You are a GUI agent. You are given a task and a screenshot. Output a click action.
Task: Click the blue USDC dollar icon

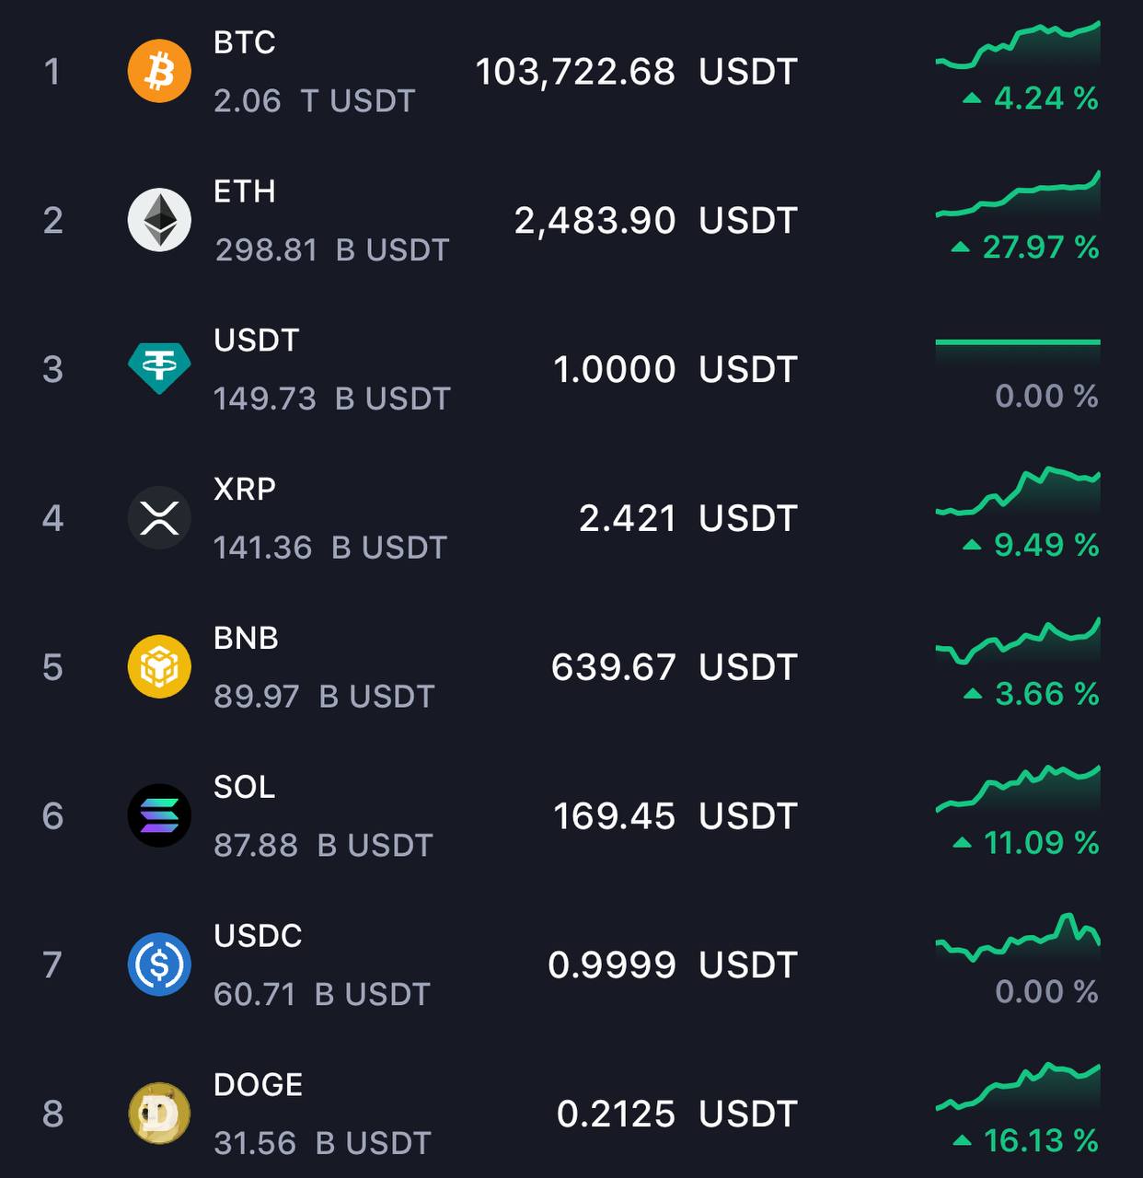[x=159, y=964]
